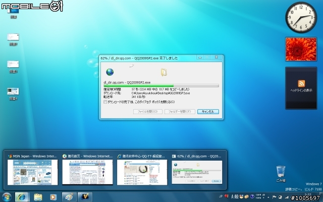This screenshot has height=202, width=323.
Task: Click the JP language indicator
Action: [221, 196]
